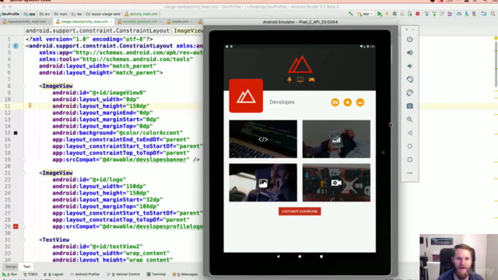The width and height of the screenshot is (498, 280).
Task: Click the lightbulb intention icon on line 11
Action: click(x=30, y=105)
